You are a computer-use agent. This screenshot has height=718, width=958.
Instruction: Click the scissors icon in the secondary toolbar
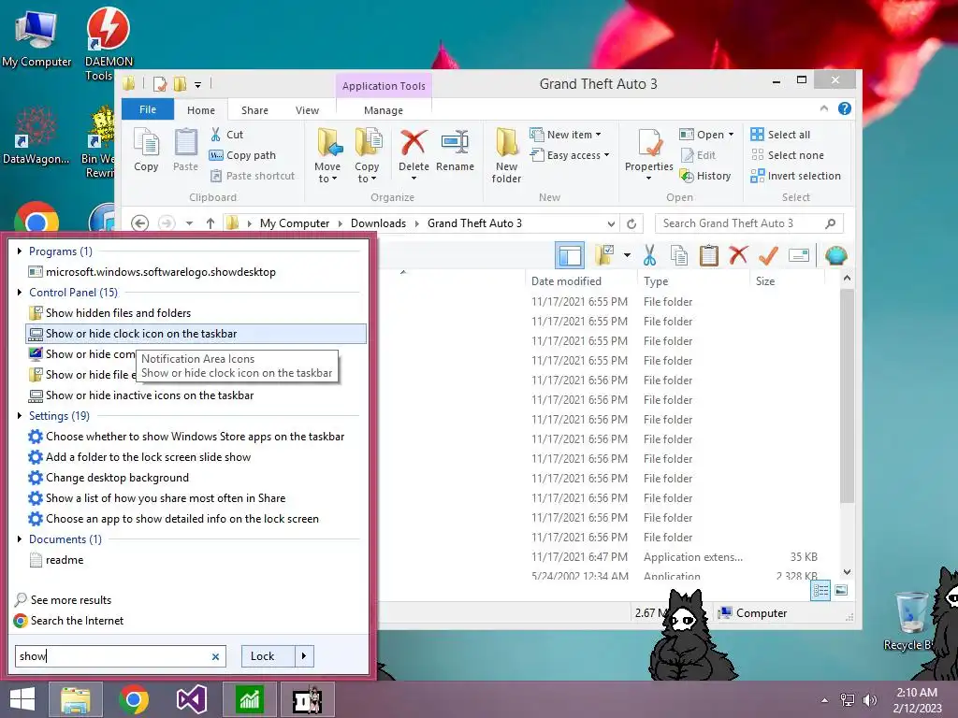649,255
